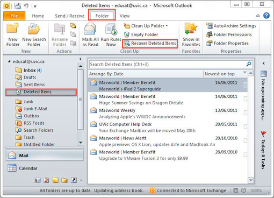Expand the To-Do bar chevron
Viewport: 274px width, 198px height.
click(x=263, y=63)
